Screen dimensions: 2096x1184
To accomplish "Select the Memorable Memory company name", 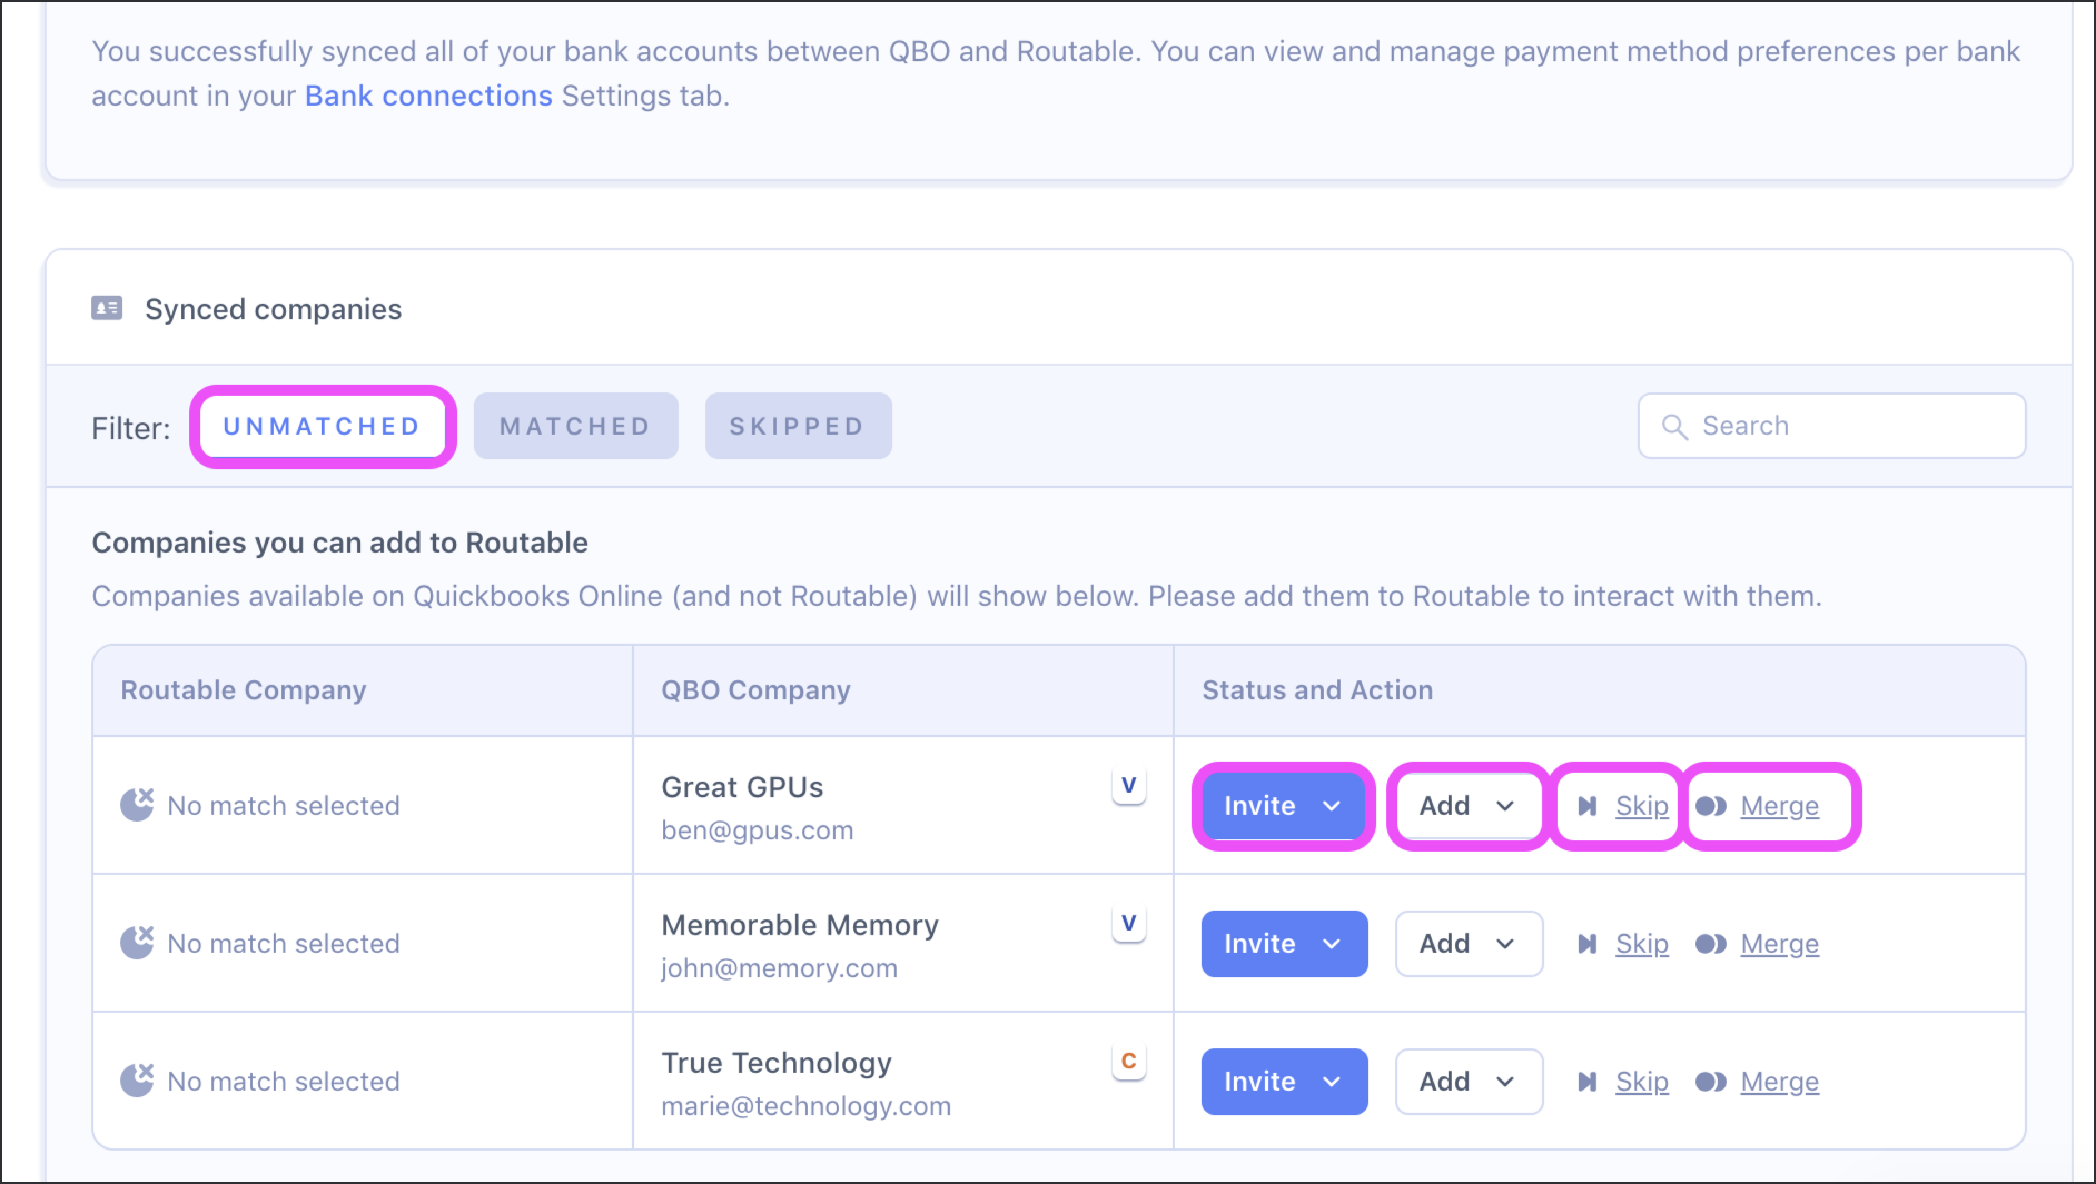I will pos(800,924).
